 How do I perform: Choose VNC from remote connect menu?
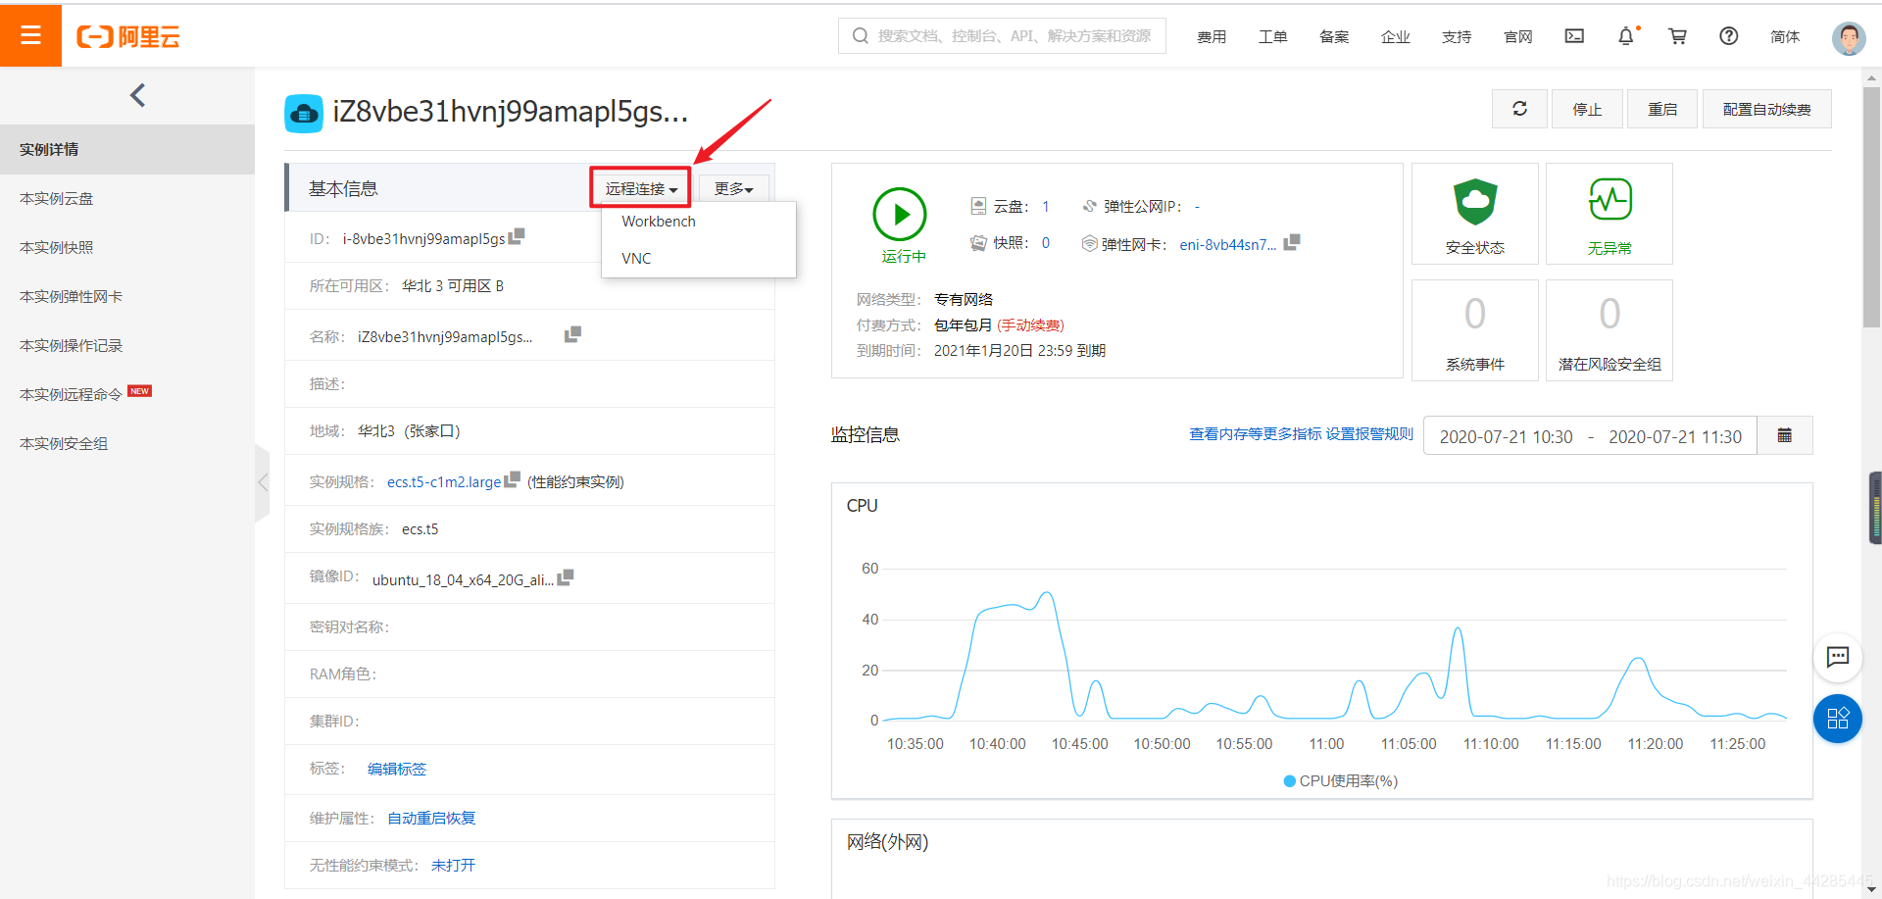636,259
